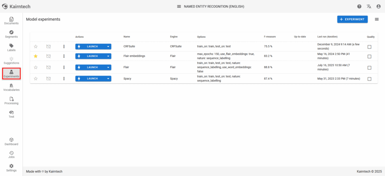Viewport: 385px width, 176px height.
Task: Open the three-dot menu for Flair embeddings
Action: [x=64, y=56]
